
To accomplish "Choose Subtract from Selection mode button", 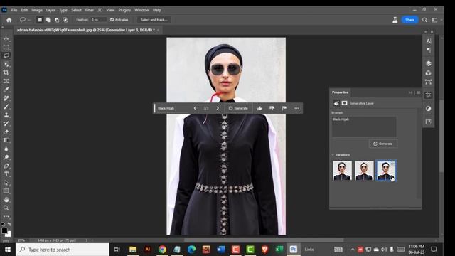I will (x=57, y=20).
